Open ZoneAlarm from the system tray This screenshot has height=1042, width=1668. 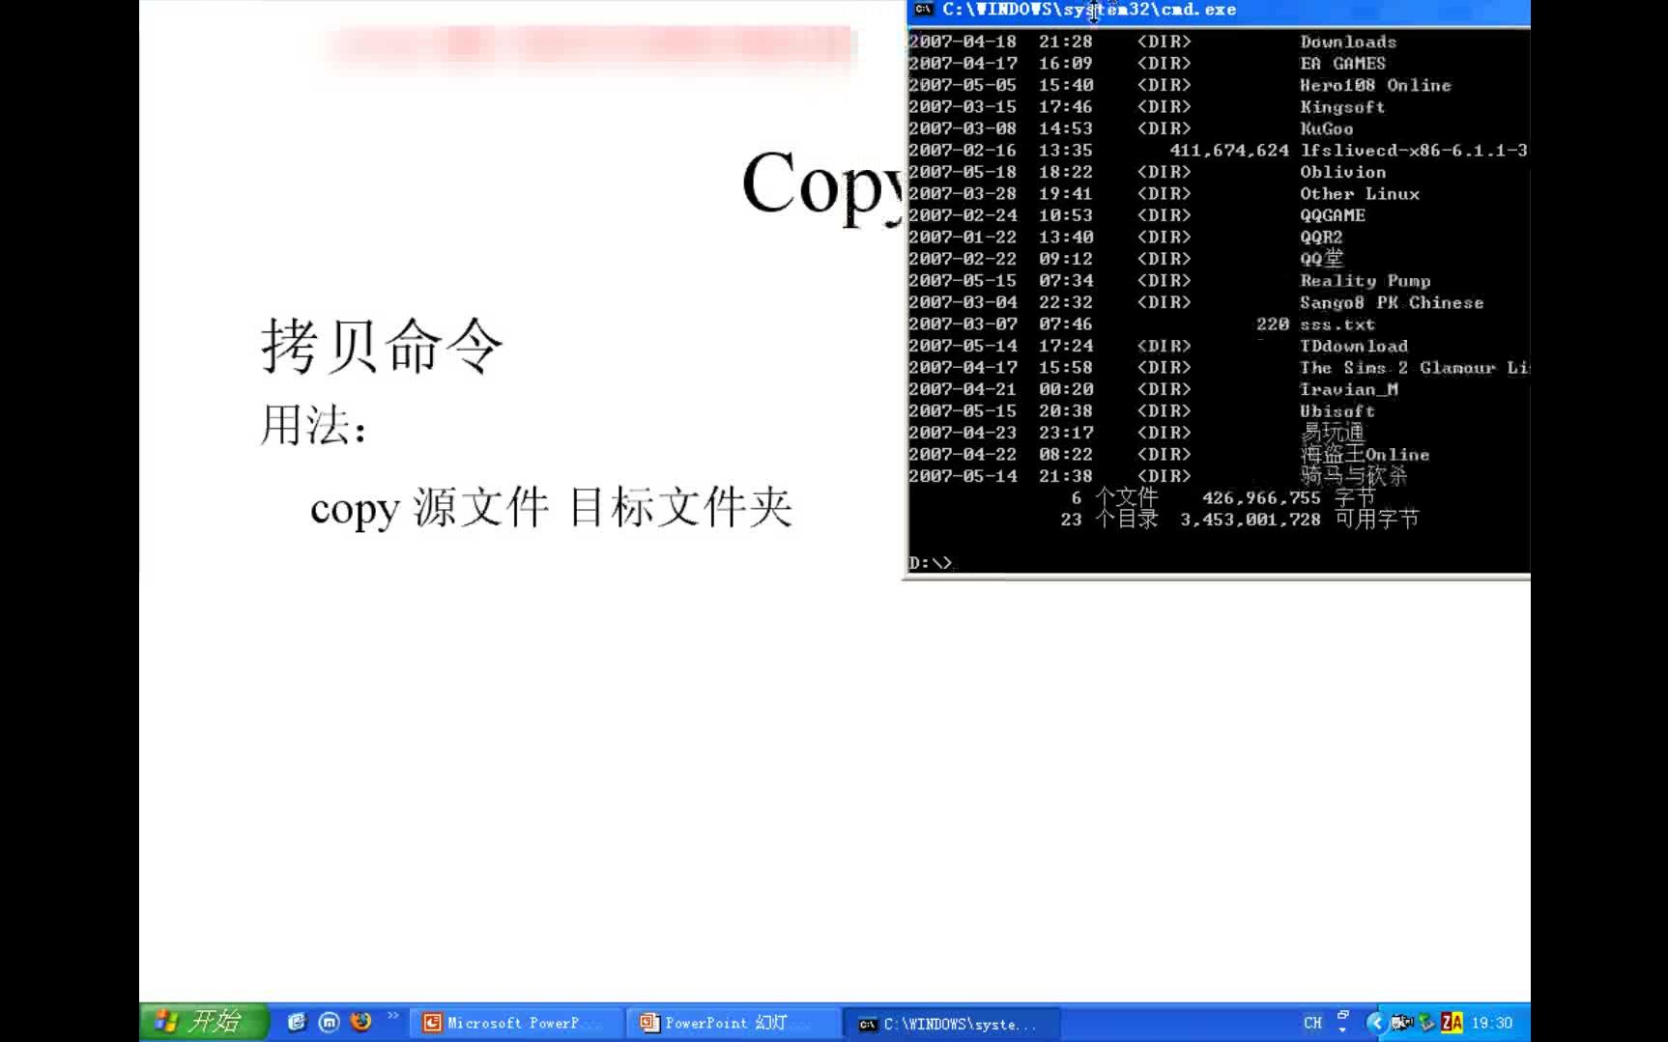1450,1021
